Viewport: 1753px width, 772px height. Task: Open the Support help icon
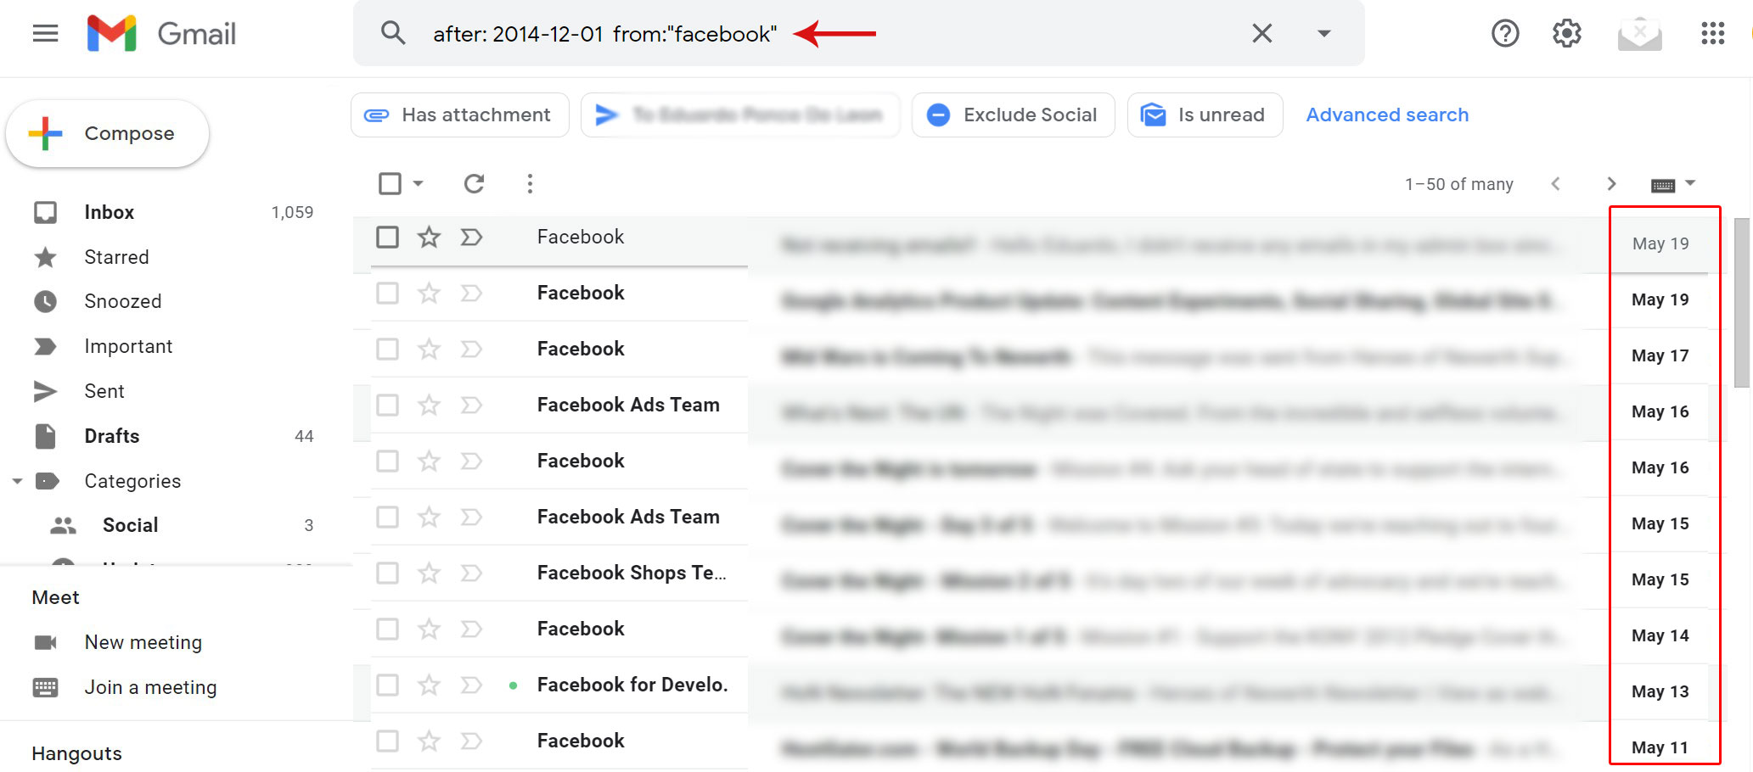1504,33
